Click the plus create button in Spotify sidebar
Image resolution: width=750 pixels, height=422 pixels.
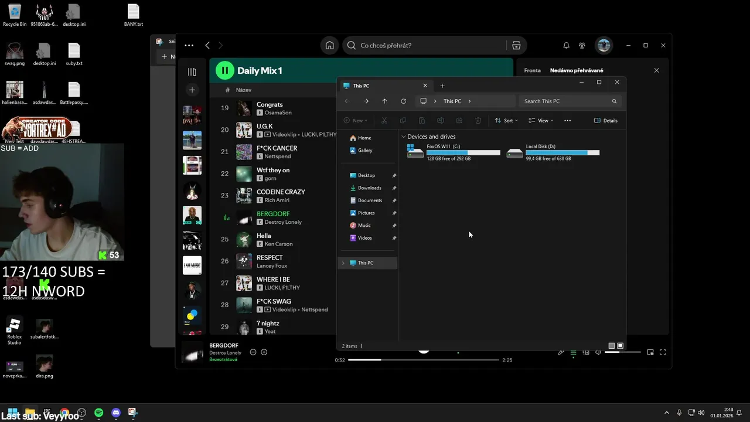click(x=192, y=90)
